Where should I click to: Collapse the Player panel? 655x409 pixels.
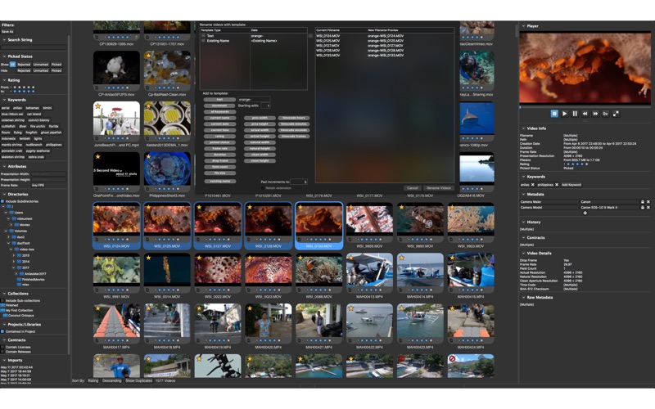tap(523, 26)
